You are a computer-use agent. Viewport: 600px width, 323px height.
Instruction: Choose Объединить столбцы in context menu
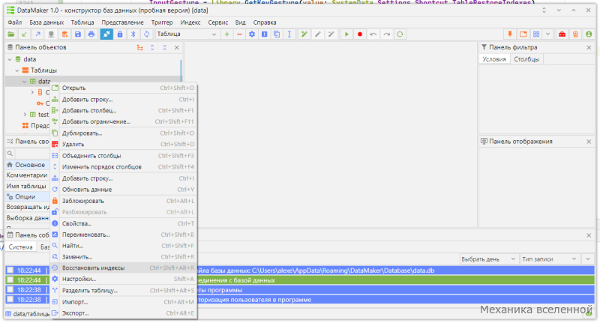coord(124,156)
